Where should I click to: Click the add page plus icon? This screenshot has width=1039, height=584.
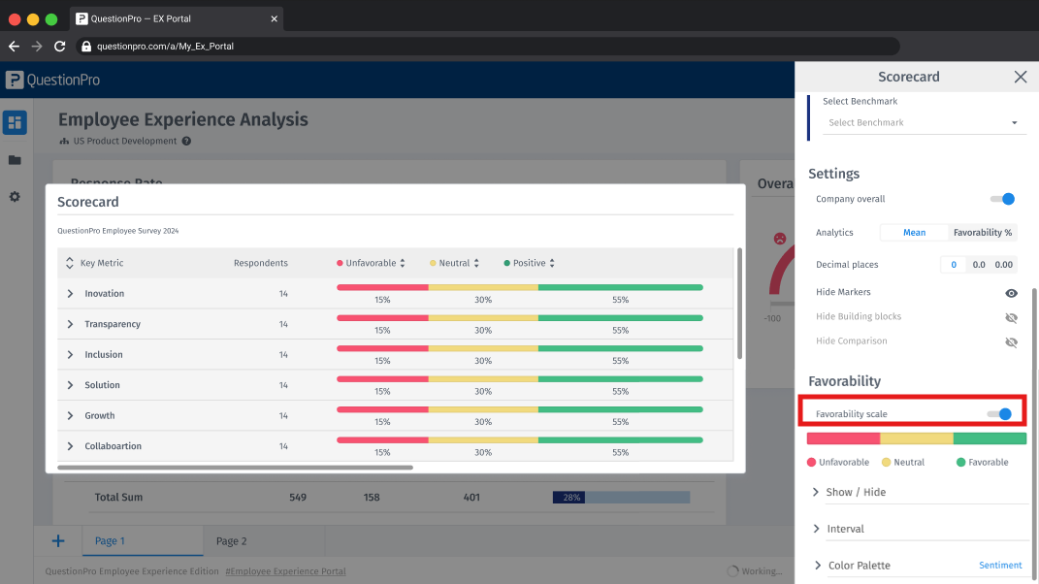point(58,541)
